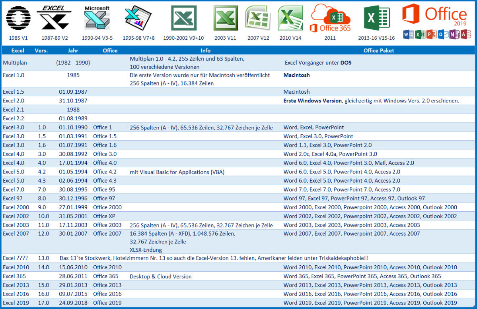Image resolution: width=477 pixels, height=309 pixels.
Task: Click 'Excel Vorgänger unter DOS' text
Action: coord(318,63)
